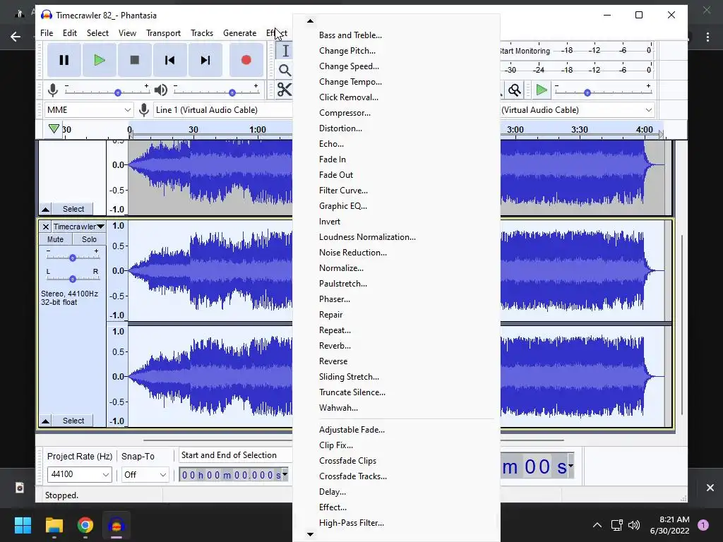723x542 pixels.
Task: Open the Edit menu
Action: tap(70, 33)
